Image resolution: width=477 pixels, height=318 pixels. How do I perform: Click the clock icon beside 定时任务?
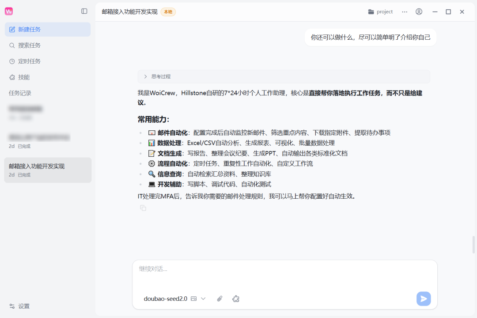pyautogui.click(x=12, y=61)
